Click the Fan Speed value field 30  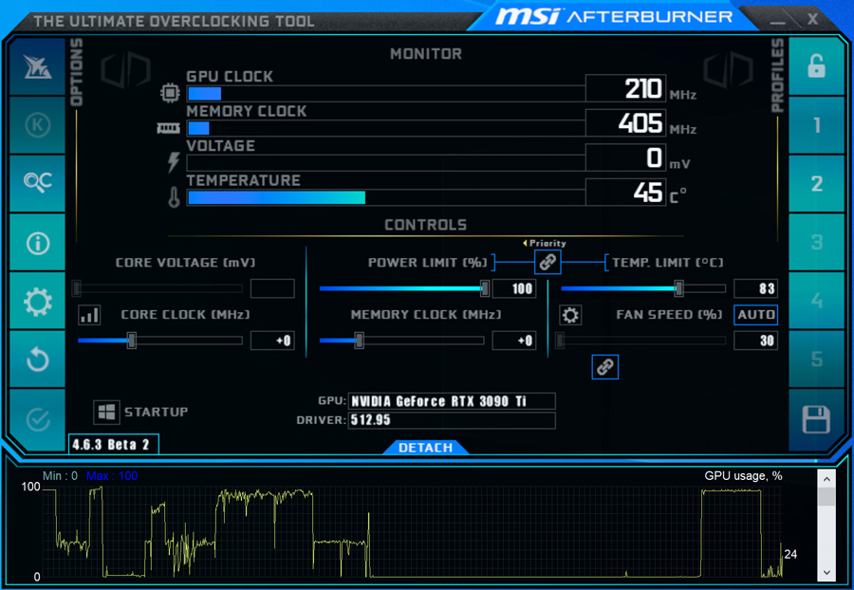(755, 341)
